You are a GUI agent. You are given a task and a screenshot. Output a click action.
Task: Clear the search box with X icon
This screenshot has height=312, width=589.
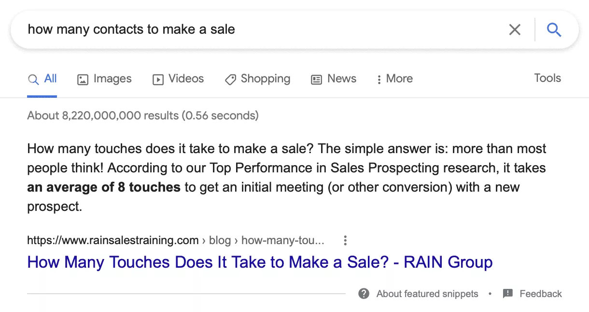515,30
